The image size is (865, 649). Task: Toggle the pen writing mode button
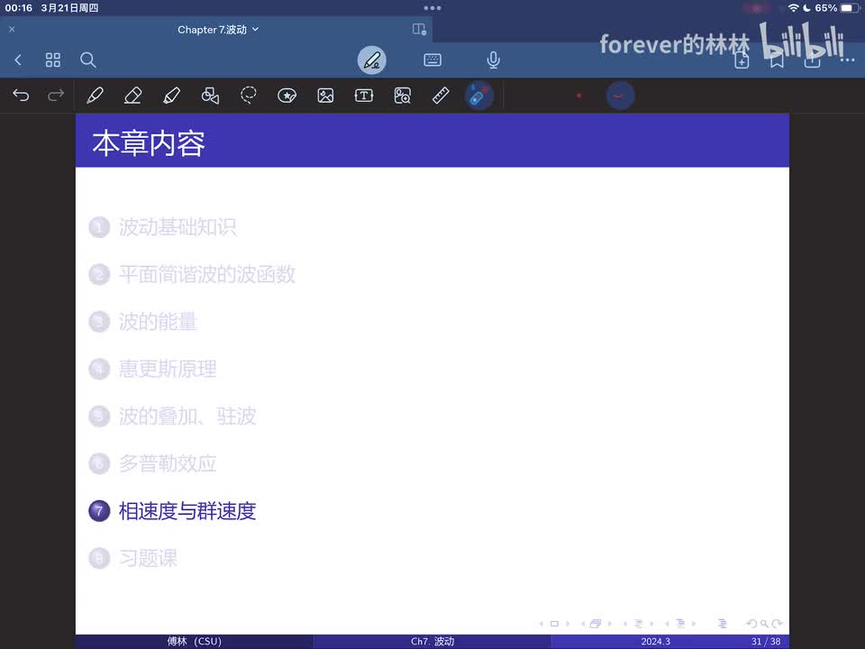[x=372, y=60]
